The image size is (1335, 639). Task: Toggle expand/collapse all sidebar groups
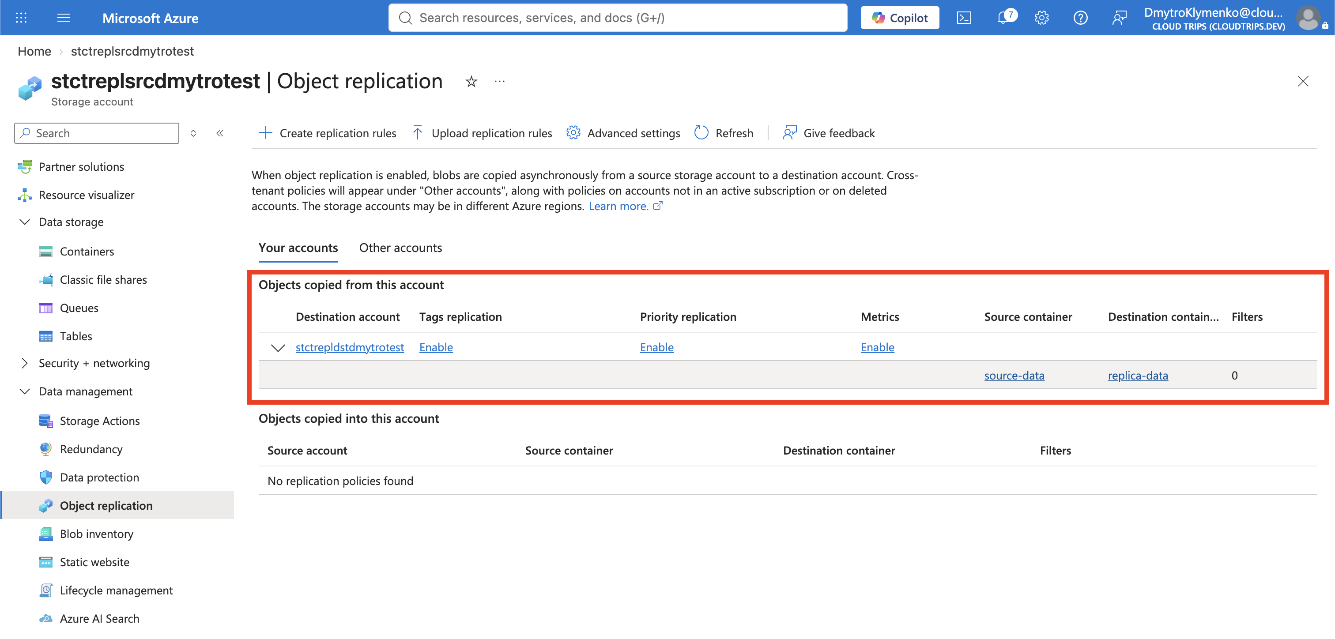click(x=193, y=133)
